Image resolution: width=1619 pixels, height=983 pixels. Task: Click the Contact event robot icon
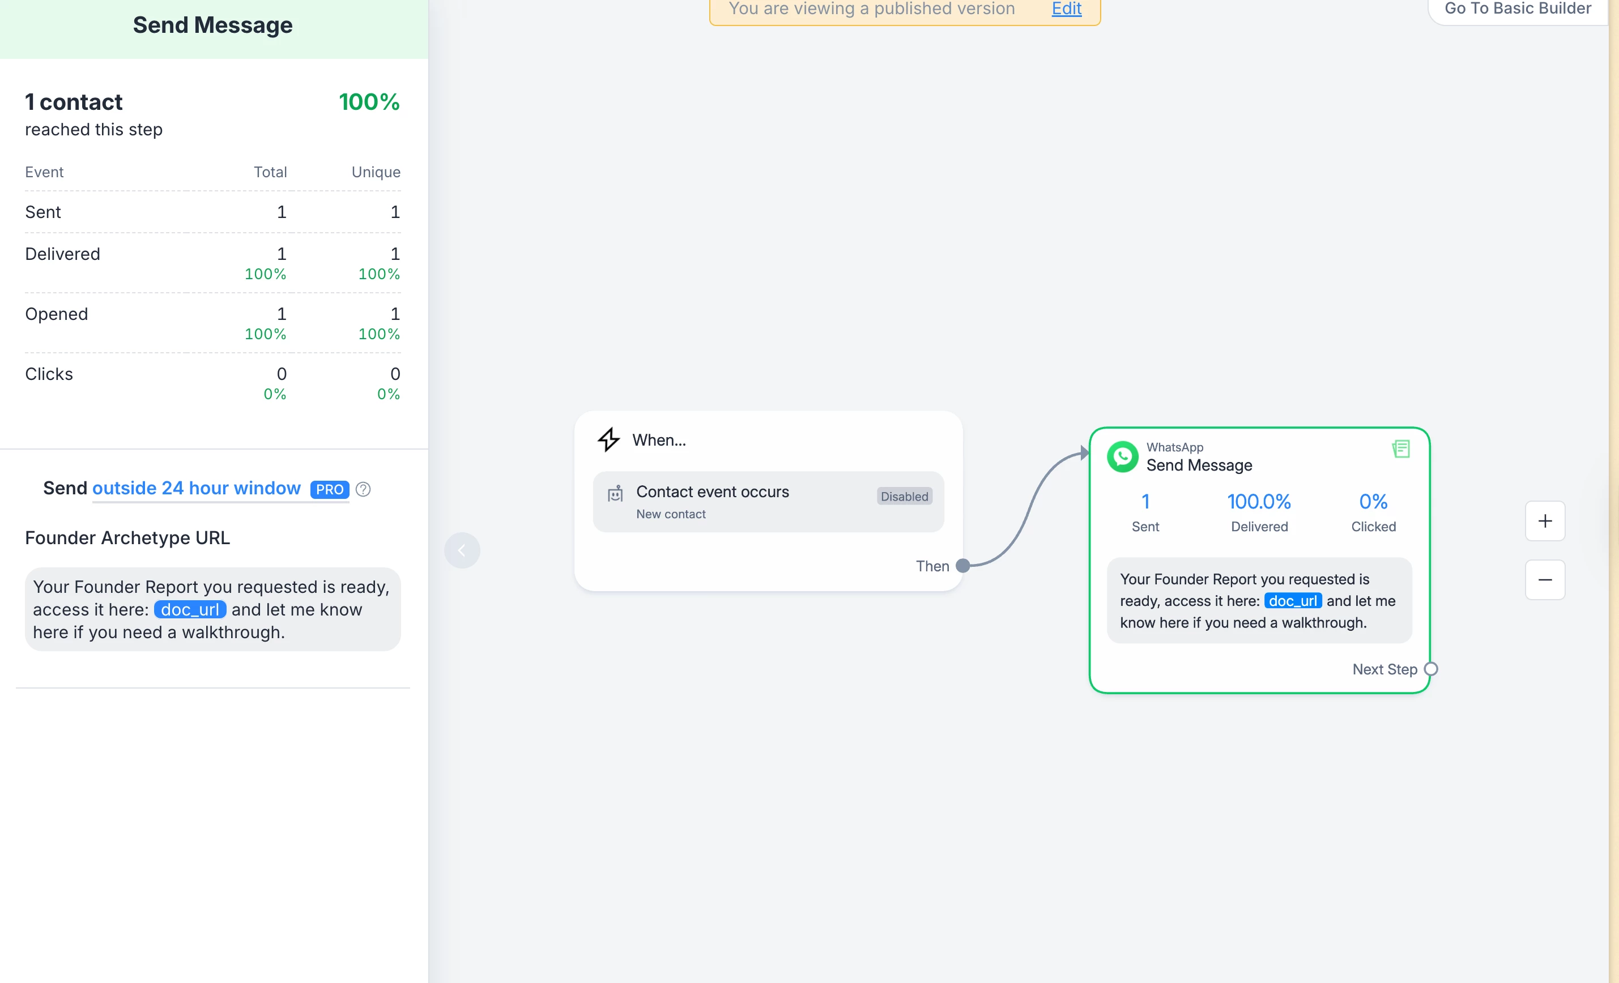point(615,494)
